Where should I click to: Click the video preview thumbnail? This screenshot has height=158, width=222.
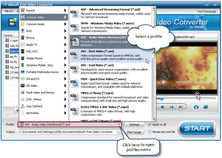[x=187, y=68]
